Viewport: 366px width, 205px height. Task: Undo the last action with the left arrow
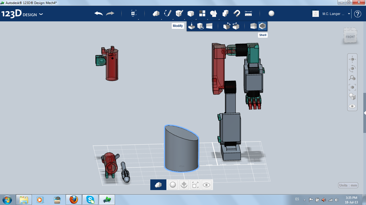99,13
